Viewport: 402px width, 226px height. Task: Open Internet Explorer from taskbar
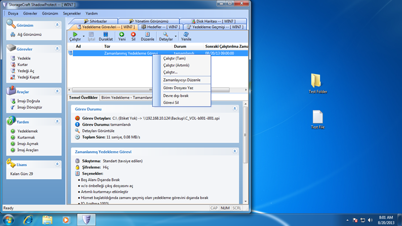click(28, 220)
